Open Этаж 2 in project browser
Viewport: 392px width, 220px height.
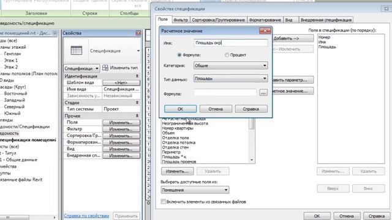pyautogui.click(x=11, y=67)
